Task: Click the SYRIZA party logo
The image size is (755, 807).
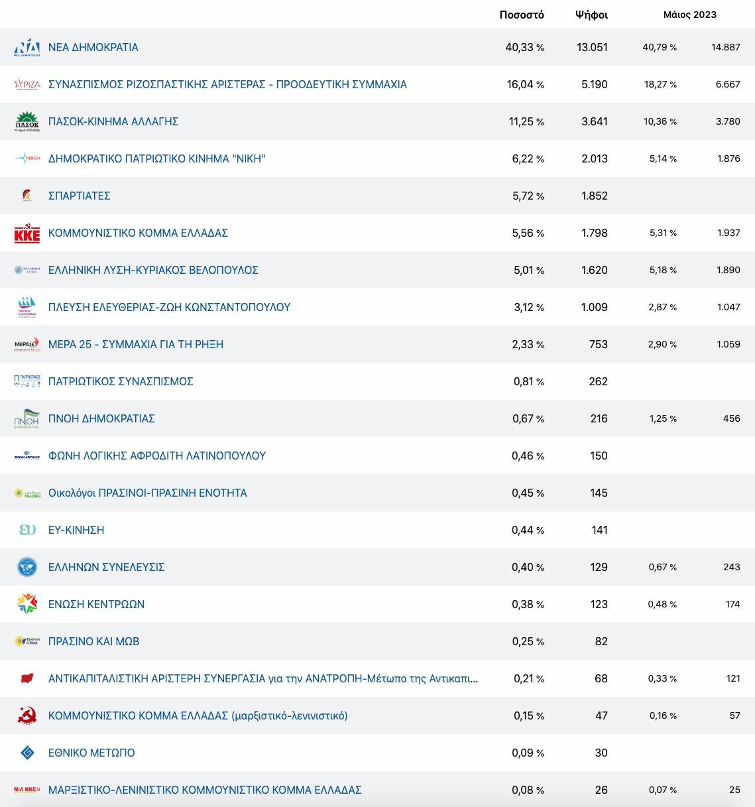Action: tap(27, 84)
